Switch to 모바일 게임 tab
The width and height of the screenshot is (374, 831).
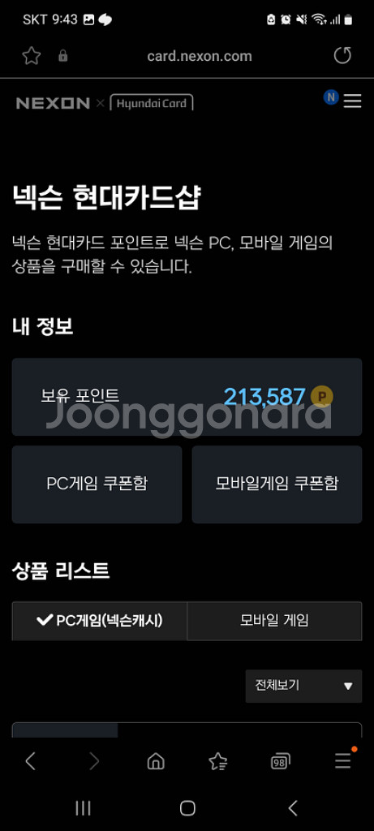[274, 621]
